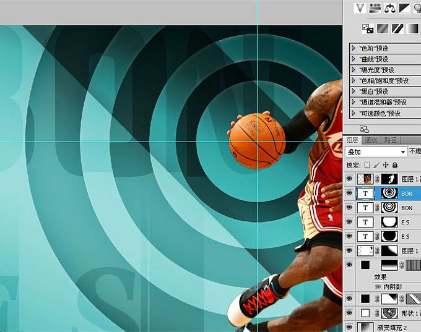Click the mask link icon on the lower E S layer
The height and width of the screenshot is (332, 421).
coord(377,236)
